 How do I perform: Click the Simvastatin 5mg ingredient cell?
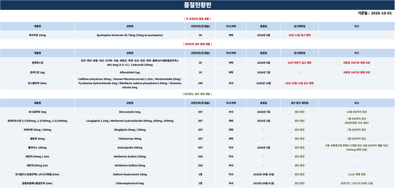(x=130, y=112)
